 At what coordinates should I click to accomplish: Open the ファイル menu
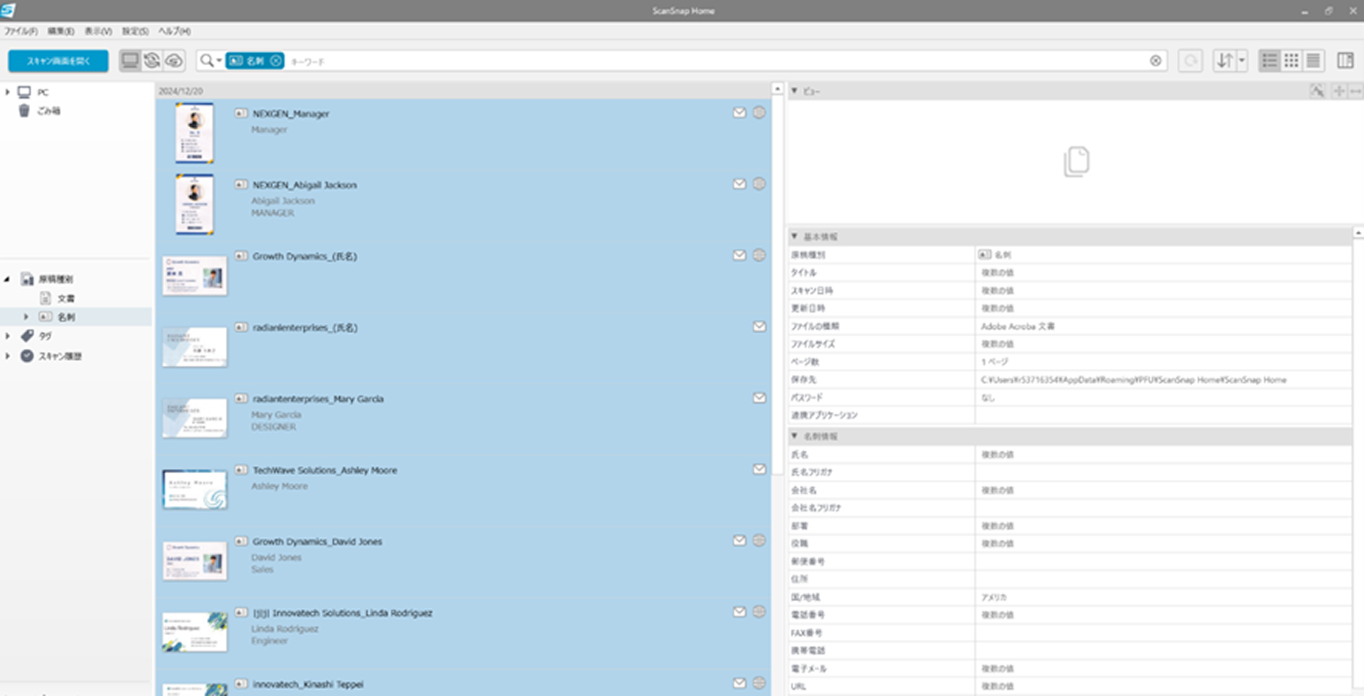21,31
